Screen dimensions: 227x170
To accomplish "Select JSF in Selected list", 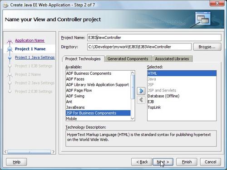I will pyautogui.click(x=182, y=85).
